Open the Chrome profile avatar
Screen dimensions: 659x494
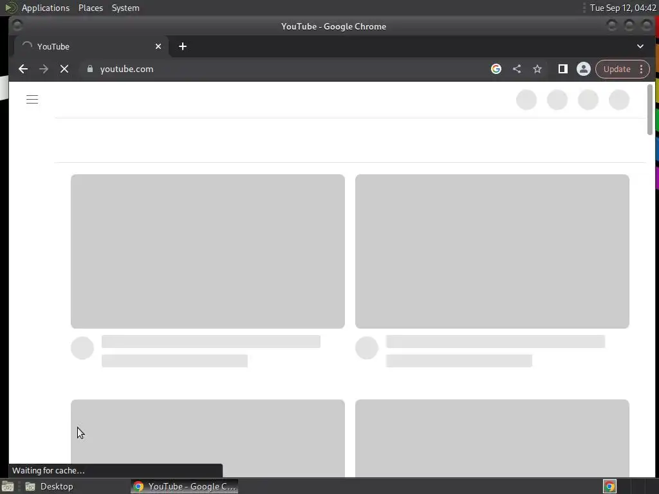coord(583,69)
